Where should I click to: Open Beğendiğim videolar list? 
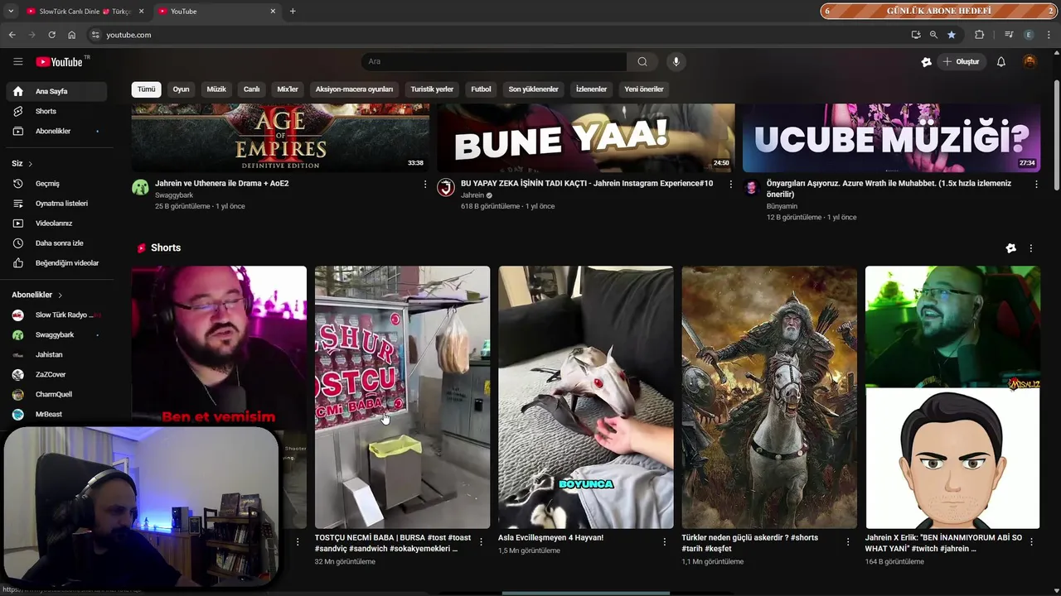point(56,262)
